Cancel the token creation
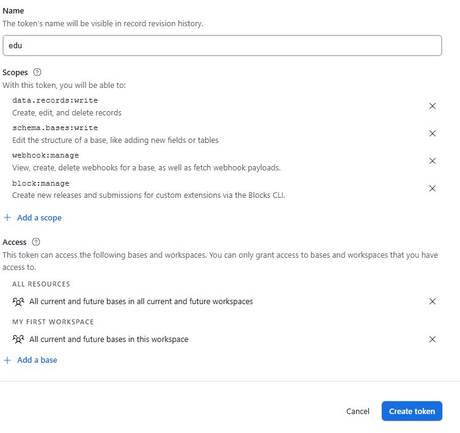The height and width of the screenshot is (433, 460). [x=357, y=411]
